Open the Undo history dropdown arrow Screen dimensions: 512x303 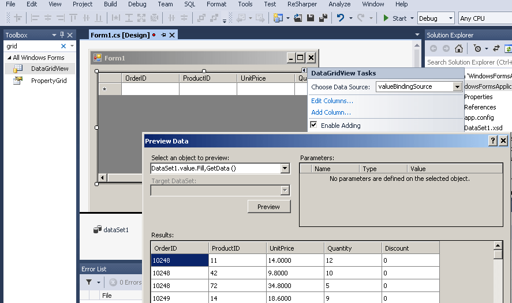coord(351,18)
